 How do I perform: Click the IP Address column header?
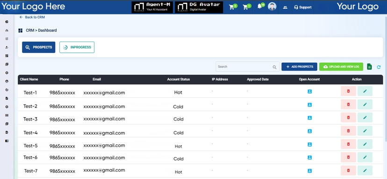click(x=220, y=79)
